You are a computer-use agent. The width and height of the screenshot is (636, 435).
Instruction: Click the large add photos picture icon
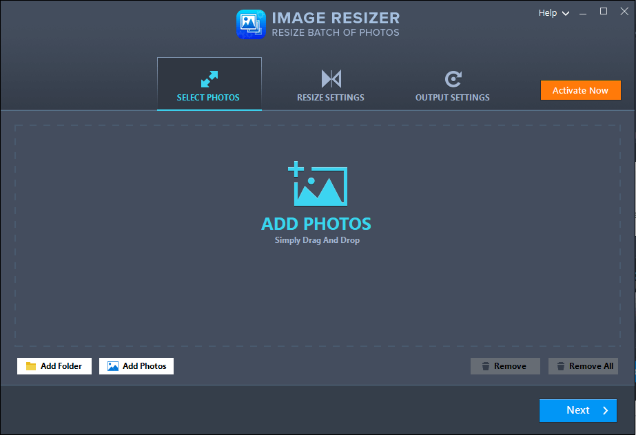pyautogui.click(x=318, y=184)
